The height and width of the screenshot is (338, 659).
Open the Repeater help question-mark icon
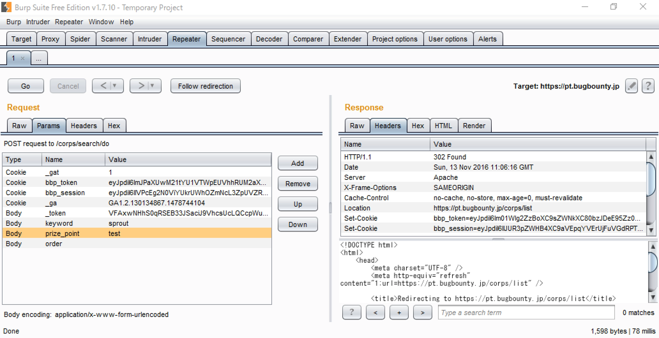[648, 86]
